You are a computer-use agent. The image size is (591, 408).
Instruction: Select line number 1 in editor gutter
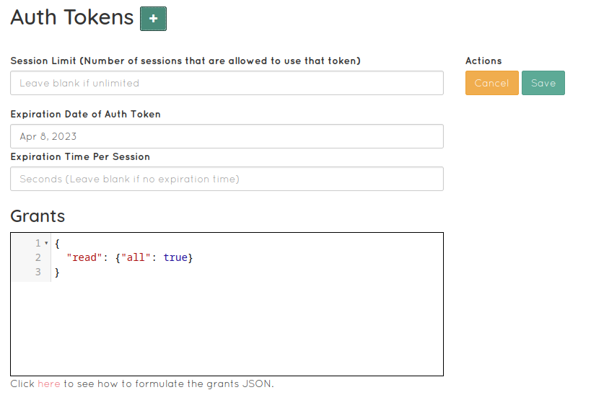38,243
